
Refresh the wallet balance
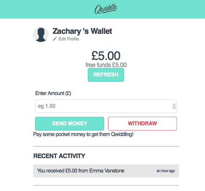point(106,75)
